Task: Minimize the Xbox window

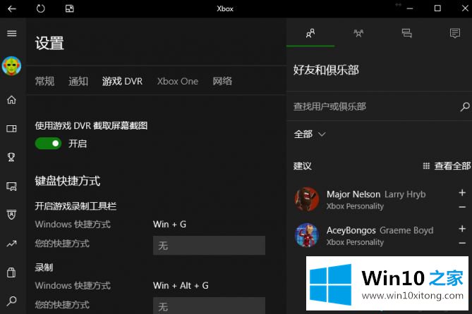Action: (410, 8)
